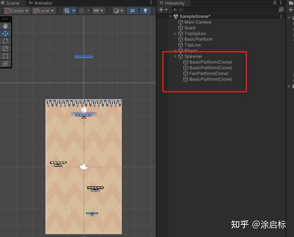Select the Move tool
This screenshot has height=237, width=294.
coord(5,34)
